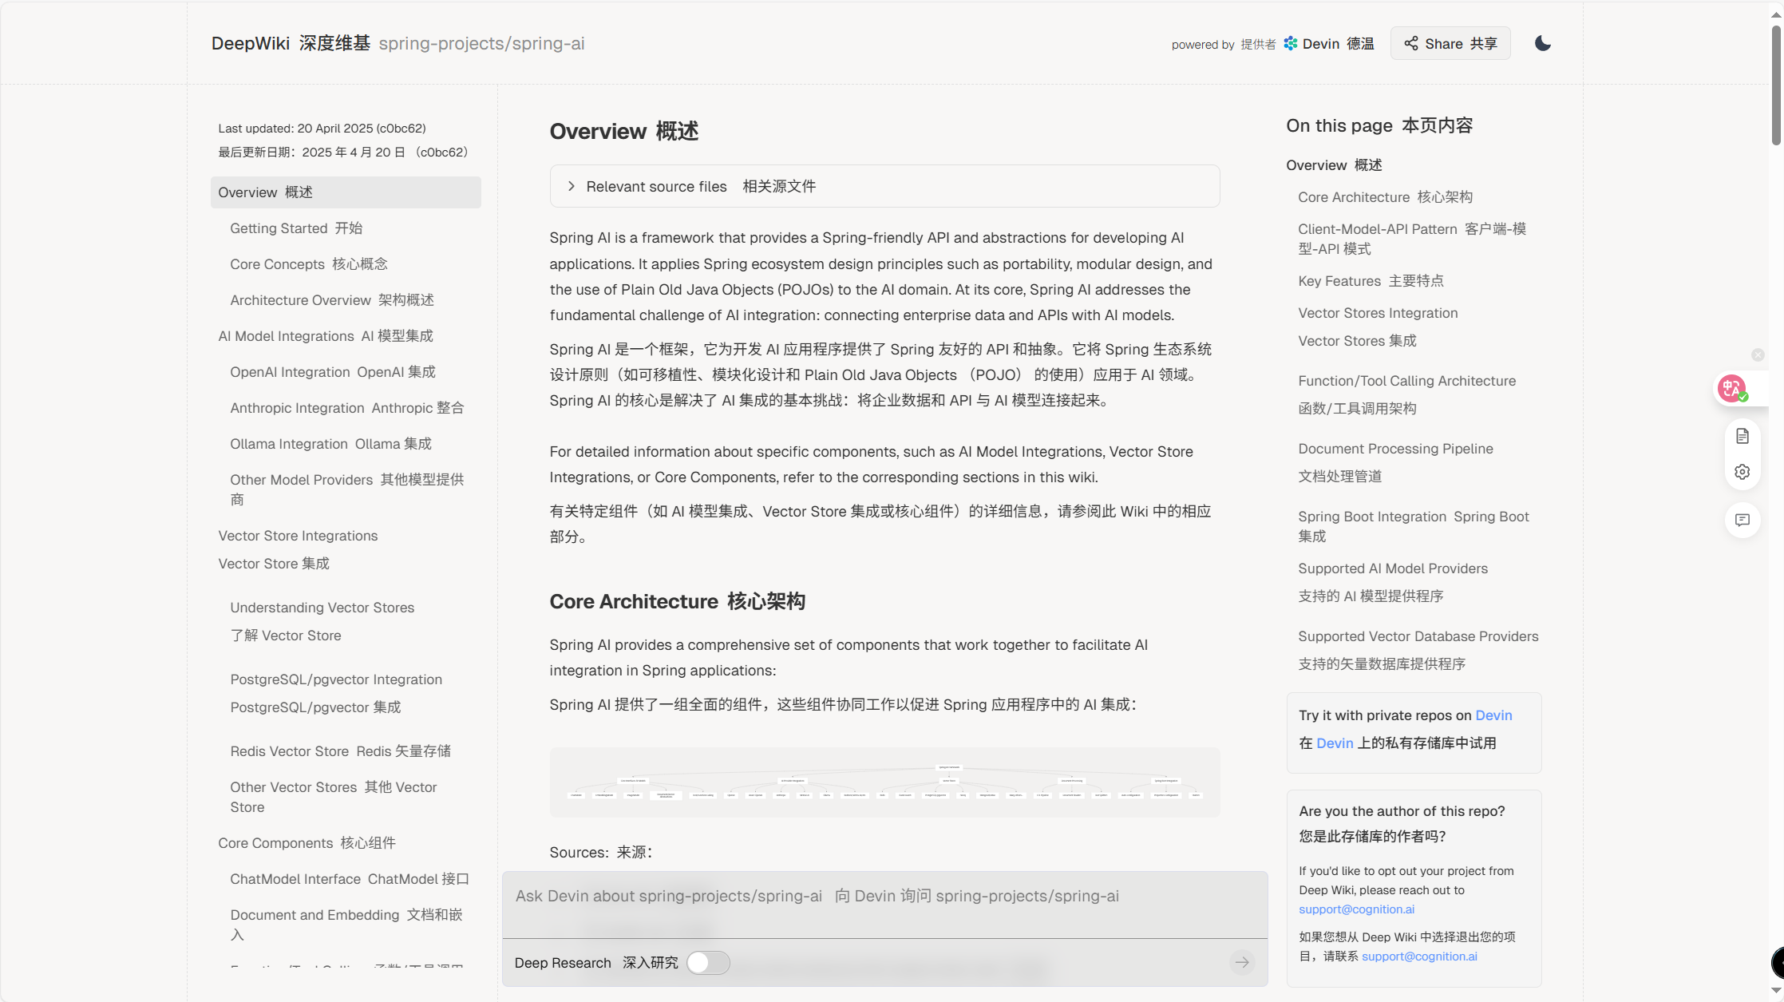Image resolution: width=1784 pixels, height=1002 pixels.
Task: Click spring-projects/spring-ai repo title
Action: pyautogui.click(x=481, y=43)
